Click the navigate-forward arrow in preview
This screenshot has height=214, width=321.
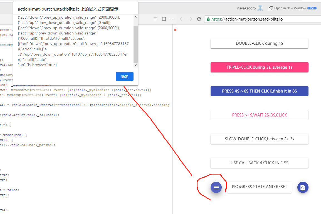coord(190,19)
